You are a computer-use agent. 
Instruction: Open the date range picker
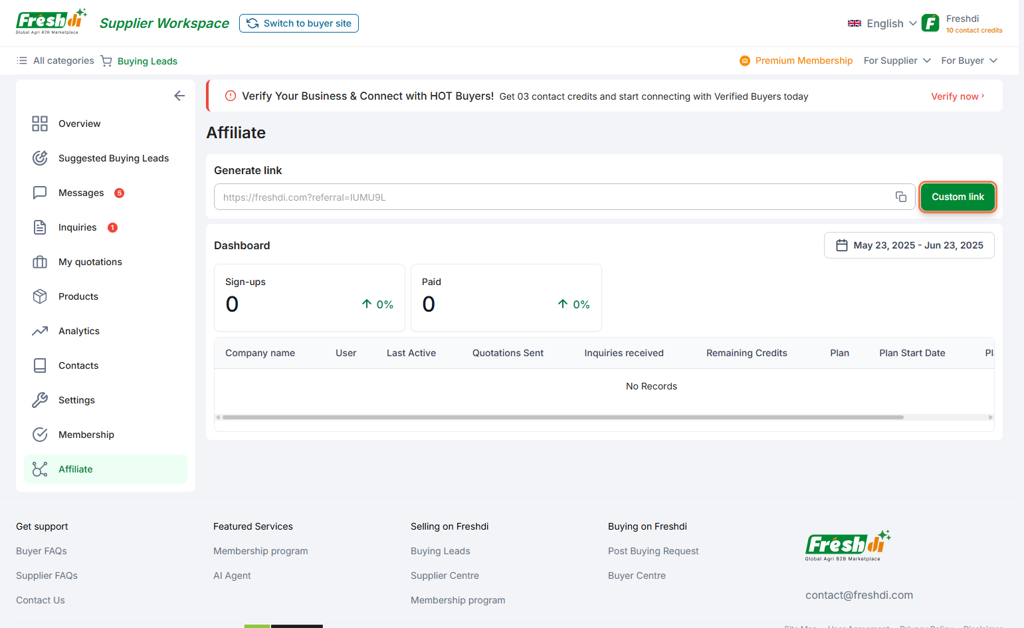click(909, 245)
